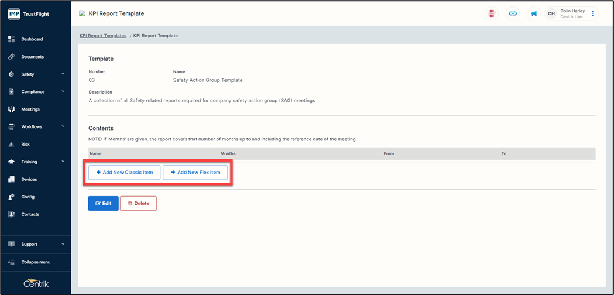614x295 pixels.
Task: Click the Dashboard sidebar icon
Action: click(11, 39)
